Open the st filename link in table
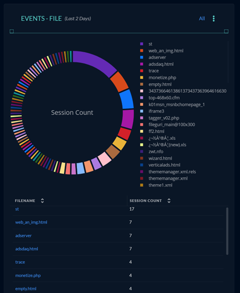240x293 pixels. [x=17, y=209]
